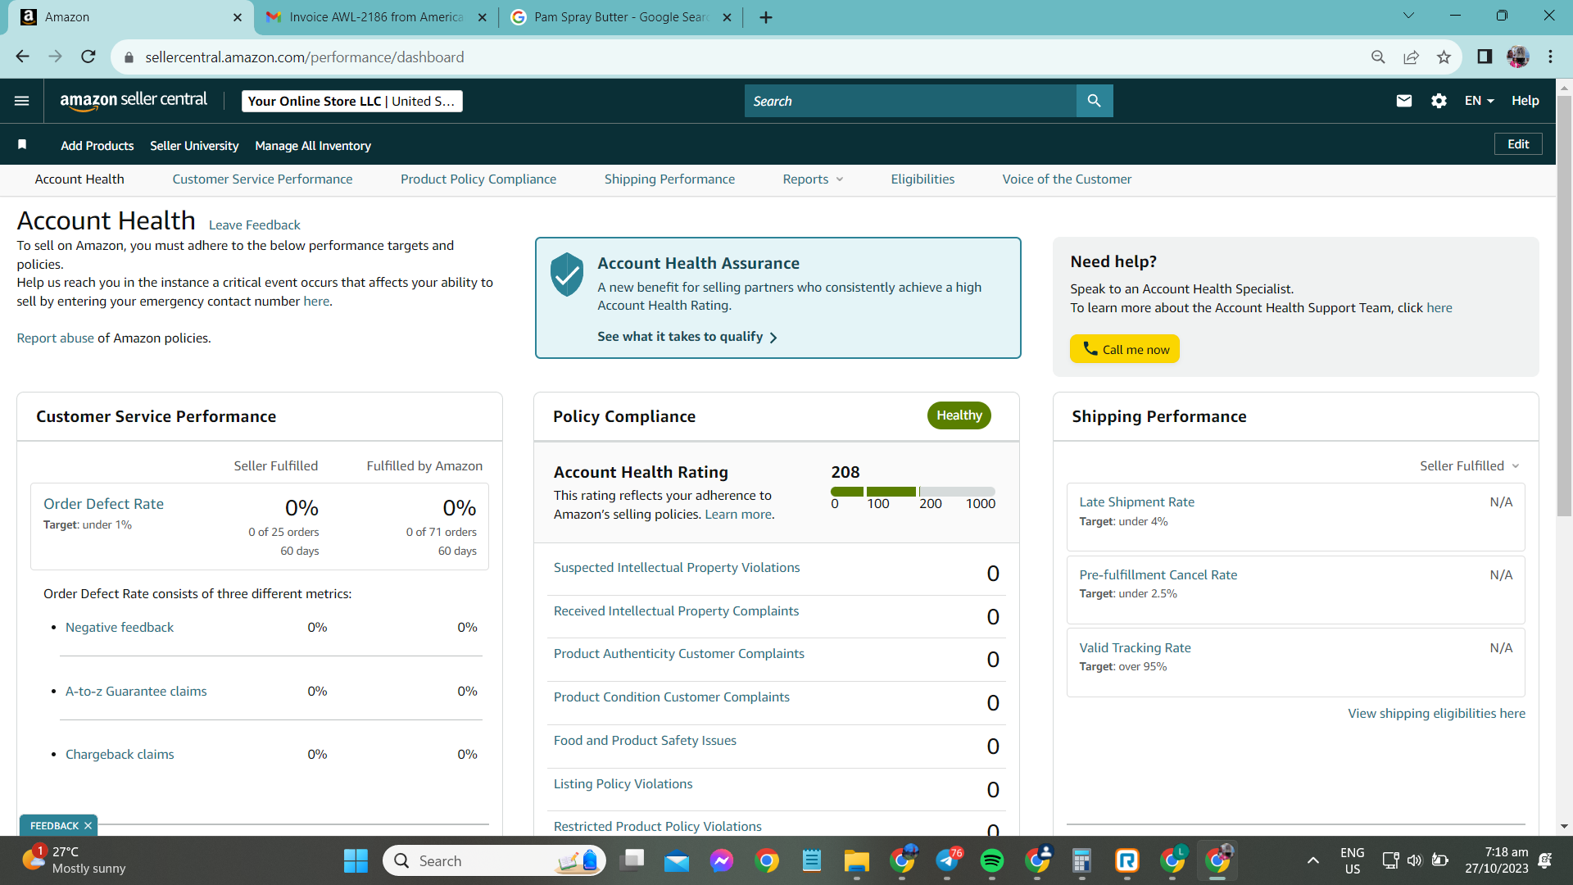Open the Seller Fulfilled dropdown

[1470, 465]
